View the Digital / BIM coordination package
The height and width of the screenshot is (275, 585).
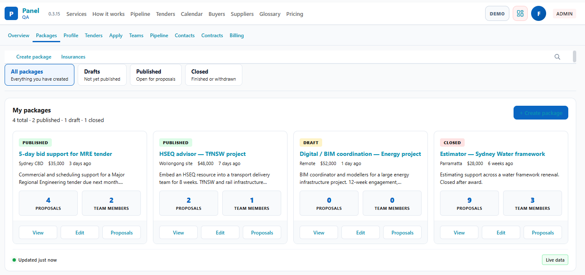click(319, 233)
